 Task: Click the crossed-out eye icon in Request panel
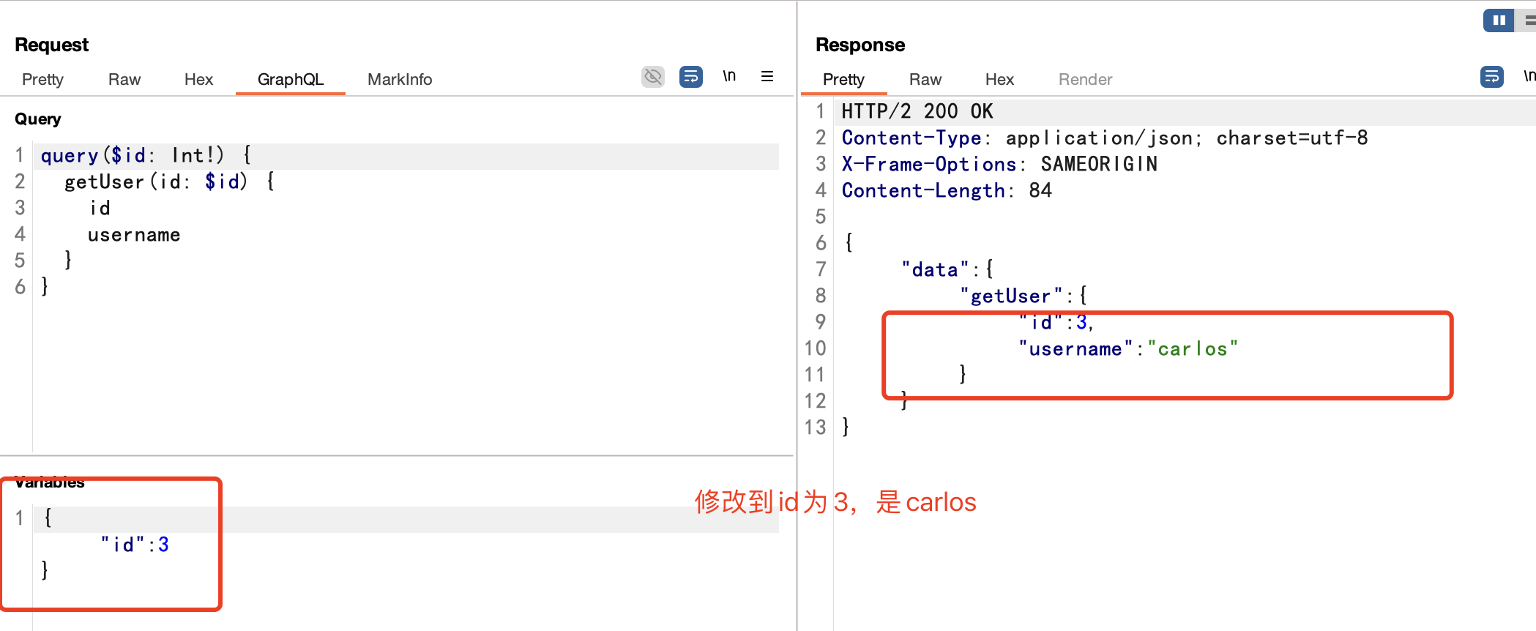pos(652,77)
